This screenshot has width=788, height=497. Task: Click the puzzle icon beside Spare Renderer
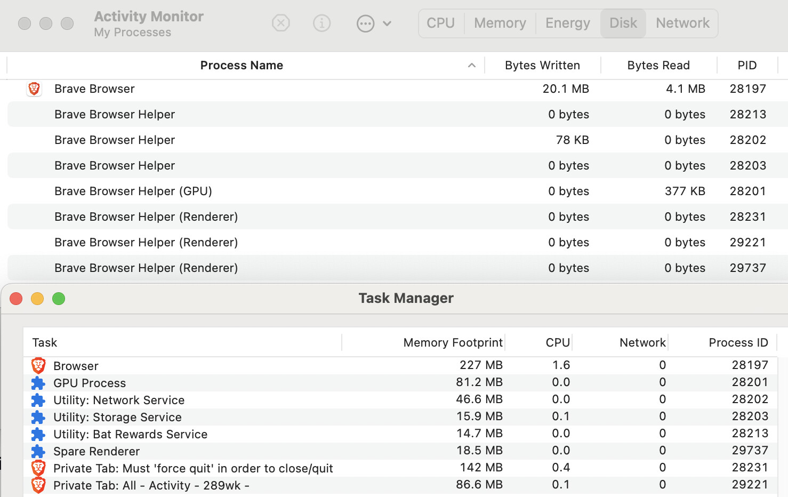[38, 451]
